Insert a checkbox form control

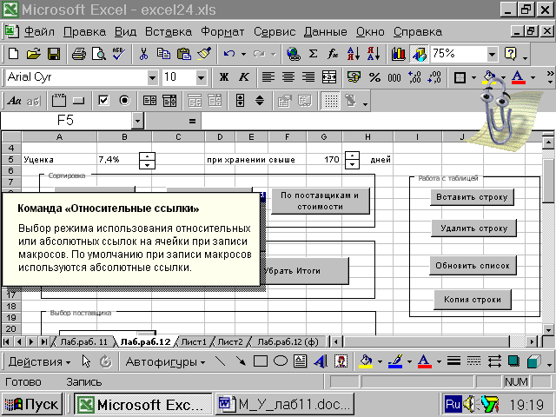[x=103, y=101]
